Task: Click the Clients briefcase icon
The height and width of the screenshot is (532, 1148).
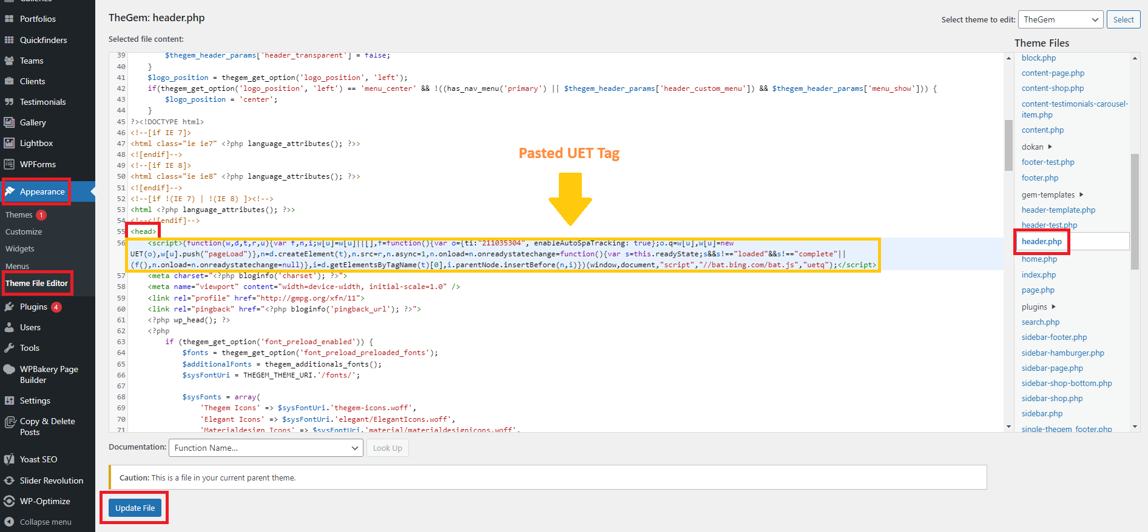Action: 9,81
